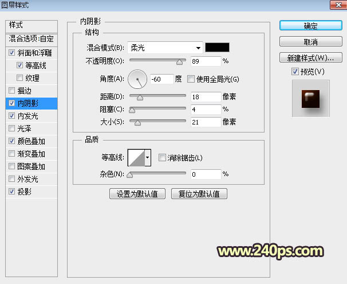Select the 图案叠加 style row label

click(31, 166)
